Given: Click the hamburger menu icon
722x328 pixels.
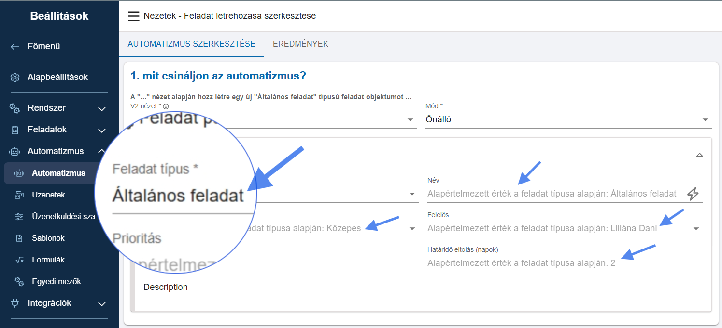Looking at the screenshot, I should point(133,16).
